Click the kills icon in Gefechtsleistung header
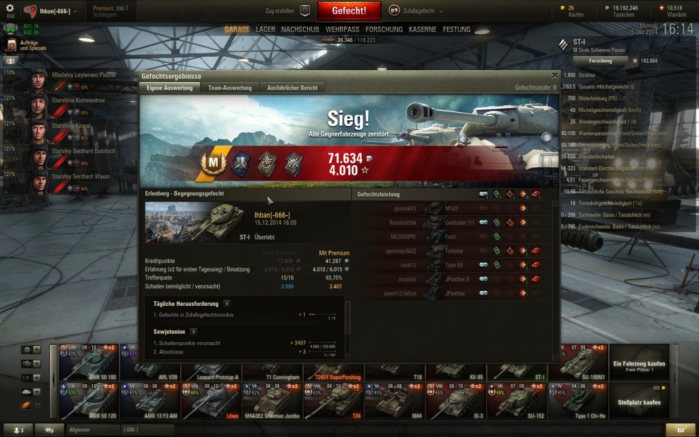Screen dimensions: 699x437 pos(537,195)
